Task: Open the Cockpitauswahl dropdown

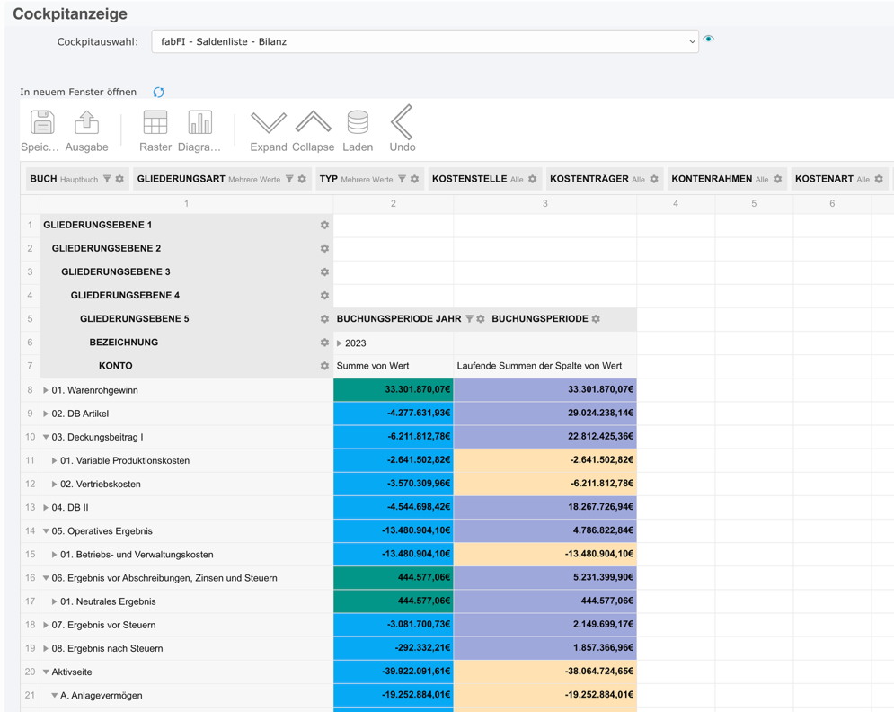Action: pyautogui.click(x=692, y=40)
